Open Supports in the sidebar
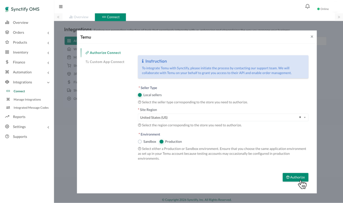The height and width of the screenshot is (203, 343). (x=20, y=136)
